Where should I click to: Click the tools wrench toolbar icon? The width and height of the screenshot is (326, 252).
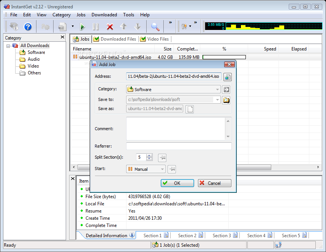tap(184, 27)
